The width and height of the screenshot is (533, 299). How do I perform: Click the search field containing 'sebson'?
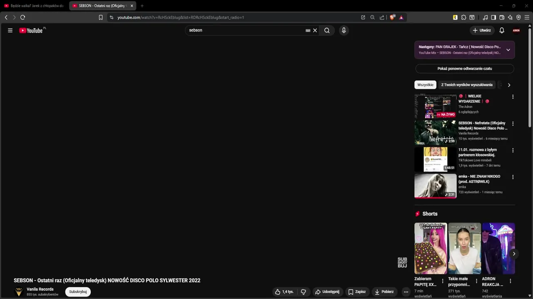(246, 30)
